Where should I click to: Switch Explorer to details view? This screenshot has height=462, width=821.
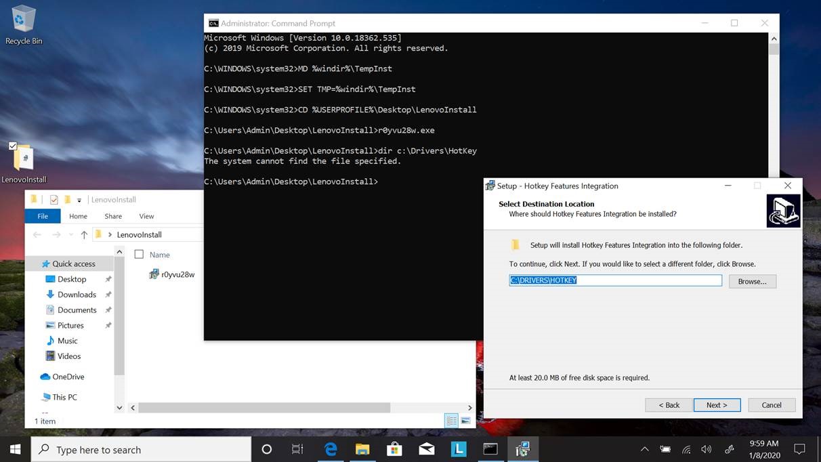[x=451, y=421]
